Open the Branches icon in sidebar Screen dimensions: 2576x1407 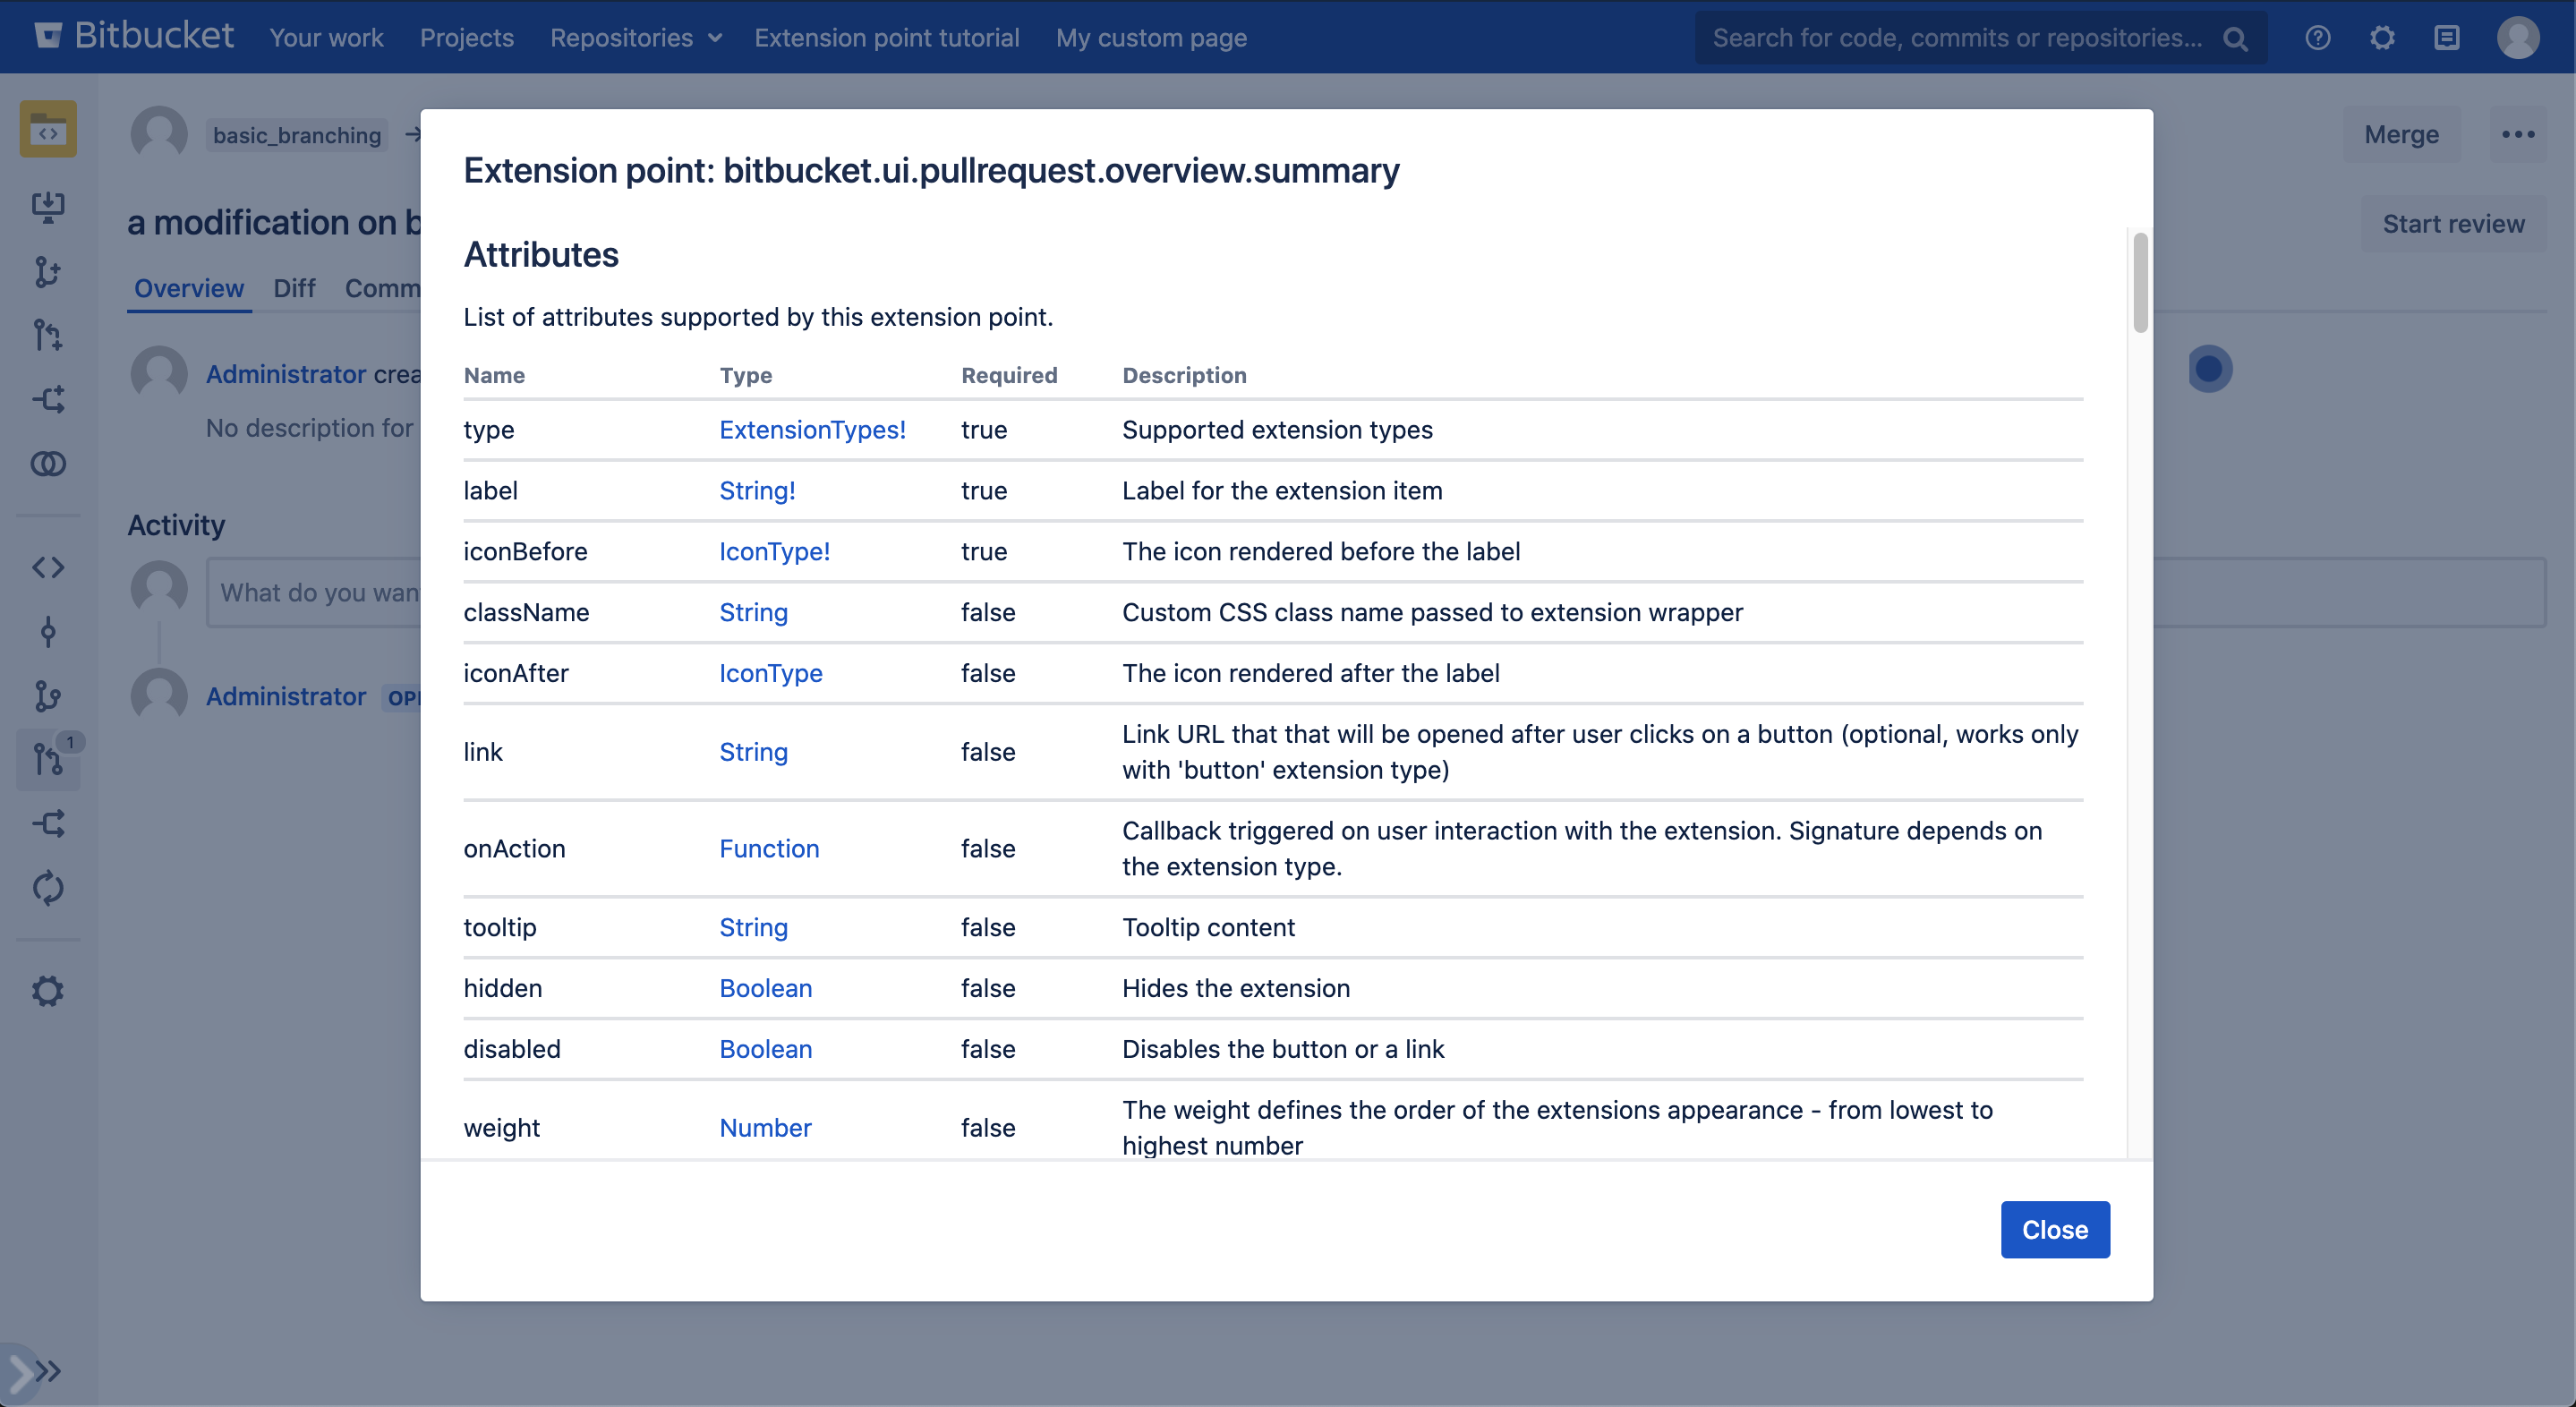click(48, 696)
